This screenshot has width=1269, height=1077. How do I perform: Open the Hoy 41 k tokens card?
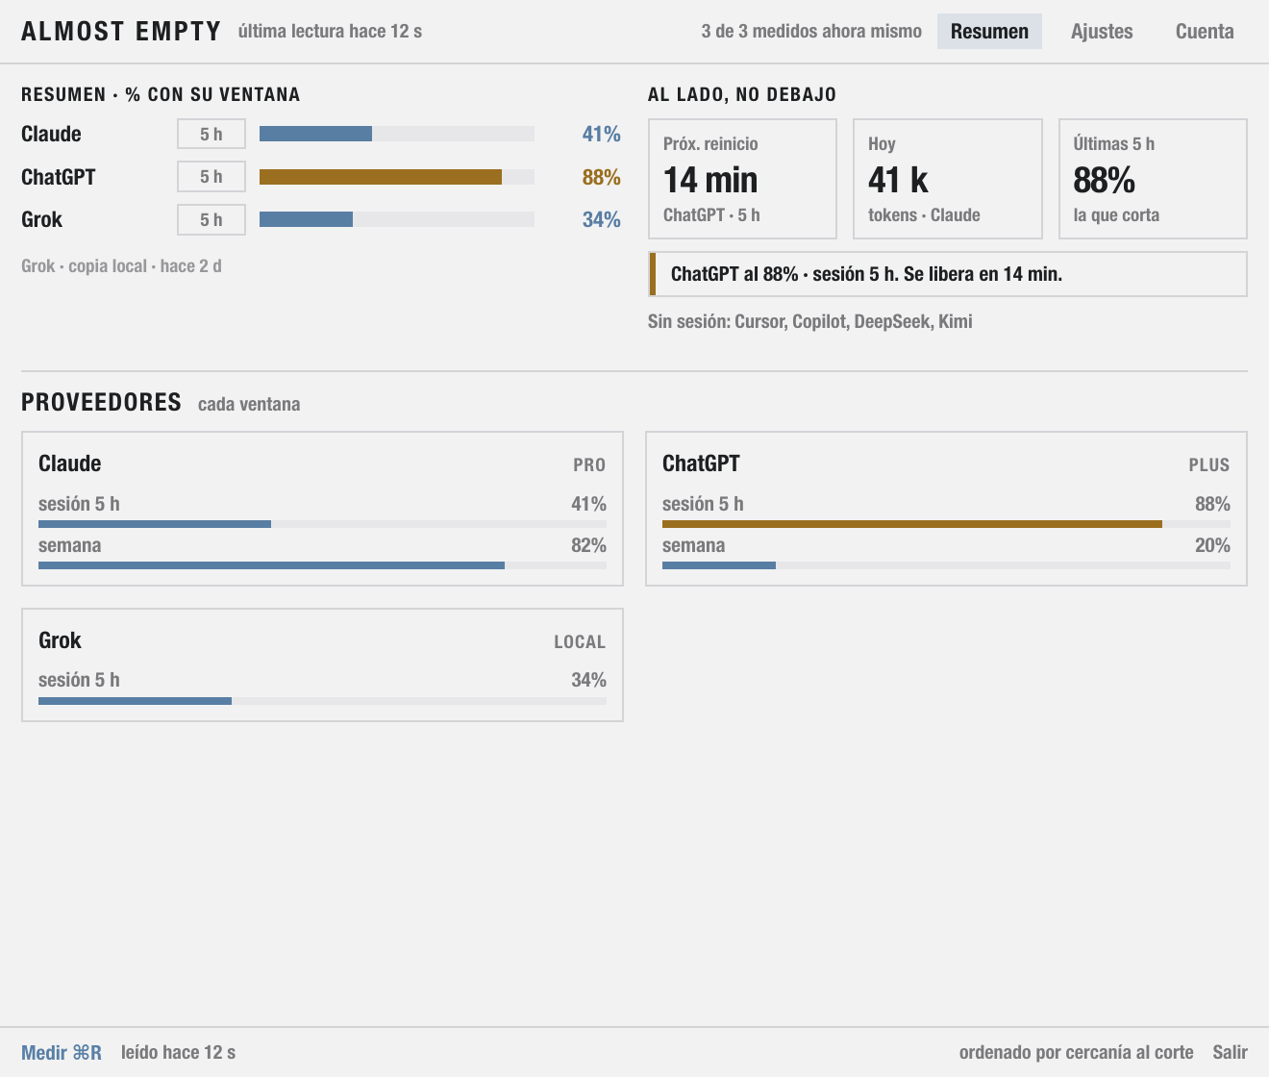[948, 179]
